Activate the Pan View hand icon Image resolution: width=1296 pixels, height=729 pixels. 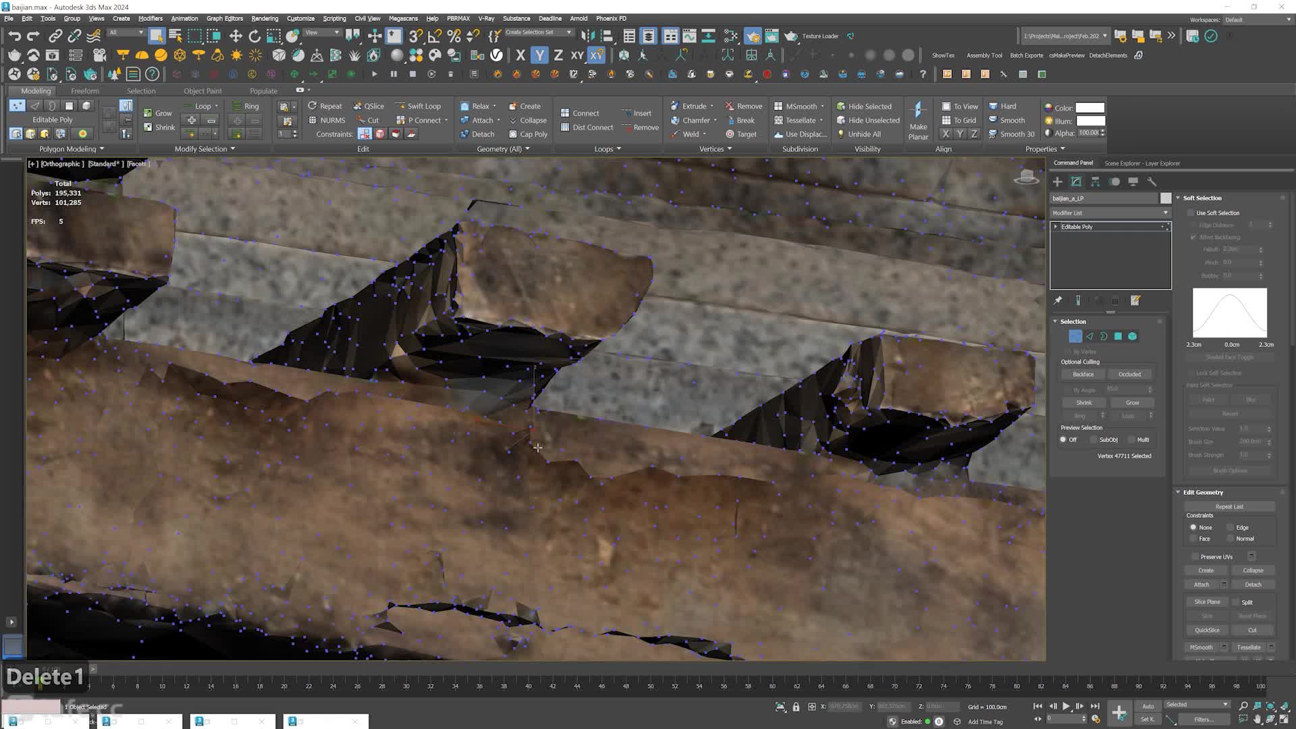click(x=1257, y=720)
